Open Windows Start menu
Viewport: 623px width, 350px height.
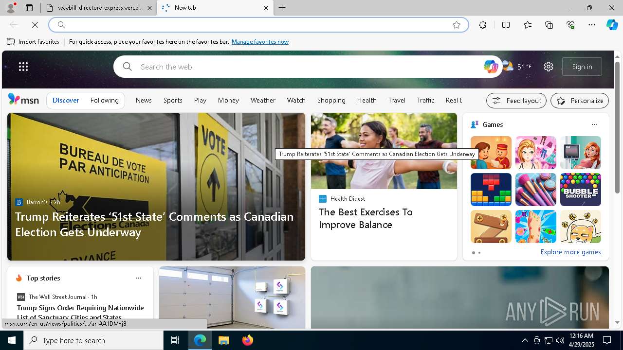coord(12,340)
